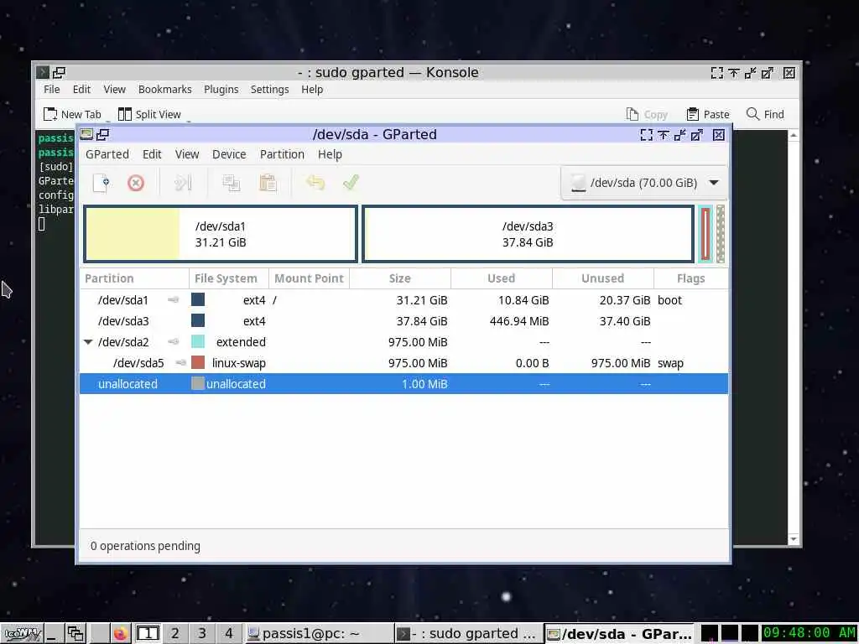
Task: Click Find in Konsole toolbar
Action: coord(765,114)
